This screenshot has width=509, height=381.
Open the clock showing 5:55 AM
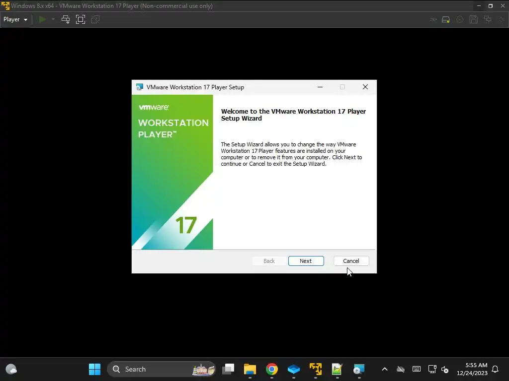[472, 369]
